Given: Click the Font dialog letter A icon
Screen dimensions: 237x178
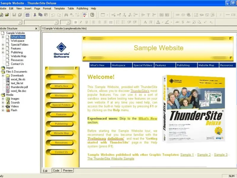Looking at the screenshot, I should (x=145, y=23).
